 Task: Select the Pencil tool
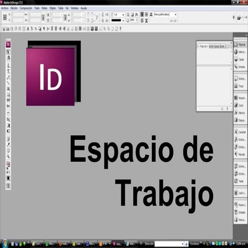pos(8,78)
